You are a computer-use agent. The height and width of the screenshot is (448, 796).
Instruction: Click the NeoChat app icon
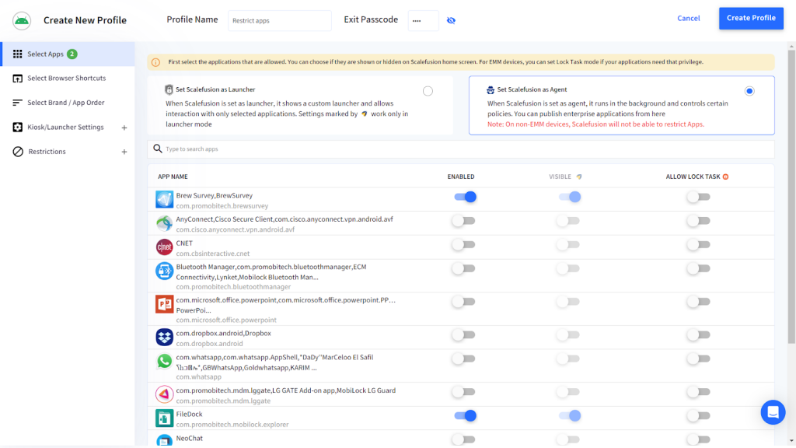[165, 440]
